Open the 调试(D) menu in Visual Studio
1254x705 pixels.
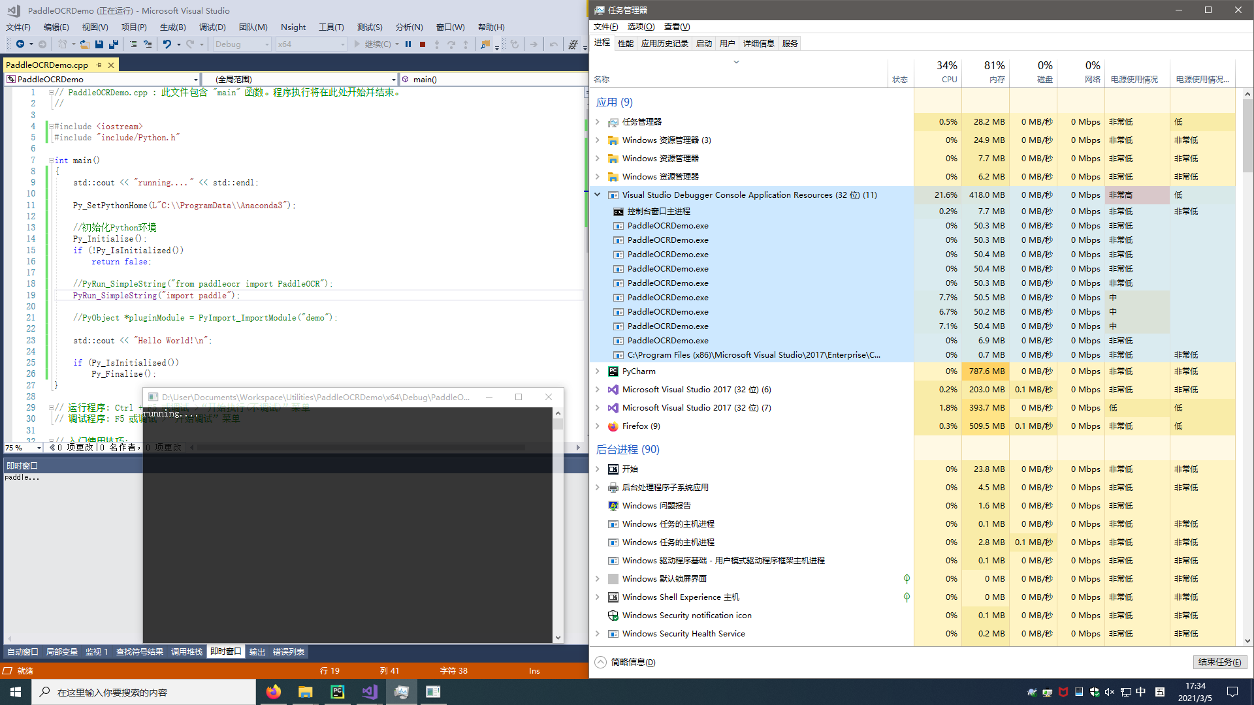tap(212, 27)
